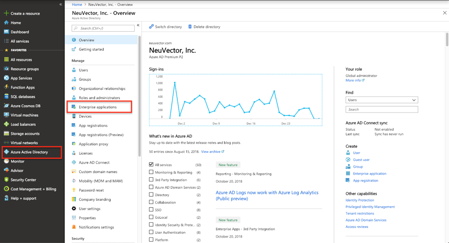Open App registrations (Preview) menu item
The height and width of the screenshot is (243, 449).
(x=102, y=135)
